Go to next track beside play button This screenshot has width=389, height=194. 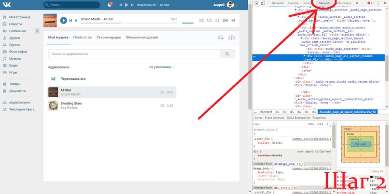click(x=76, y=21)
